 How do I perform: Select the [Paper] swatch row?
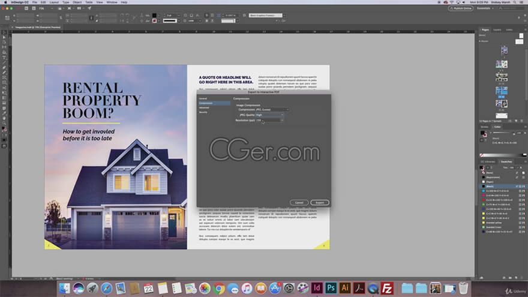coord(502,182)
